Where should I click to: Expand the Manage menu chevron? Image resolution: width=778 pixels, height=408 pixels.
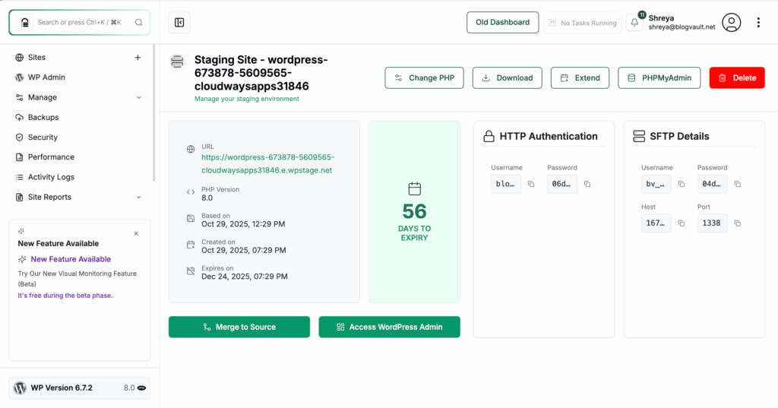point(139,98)
